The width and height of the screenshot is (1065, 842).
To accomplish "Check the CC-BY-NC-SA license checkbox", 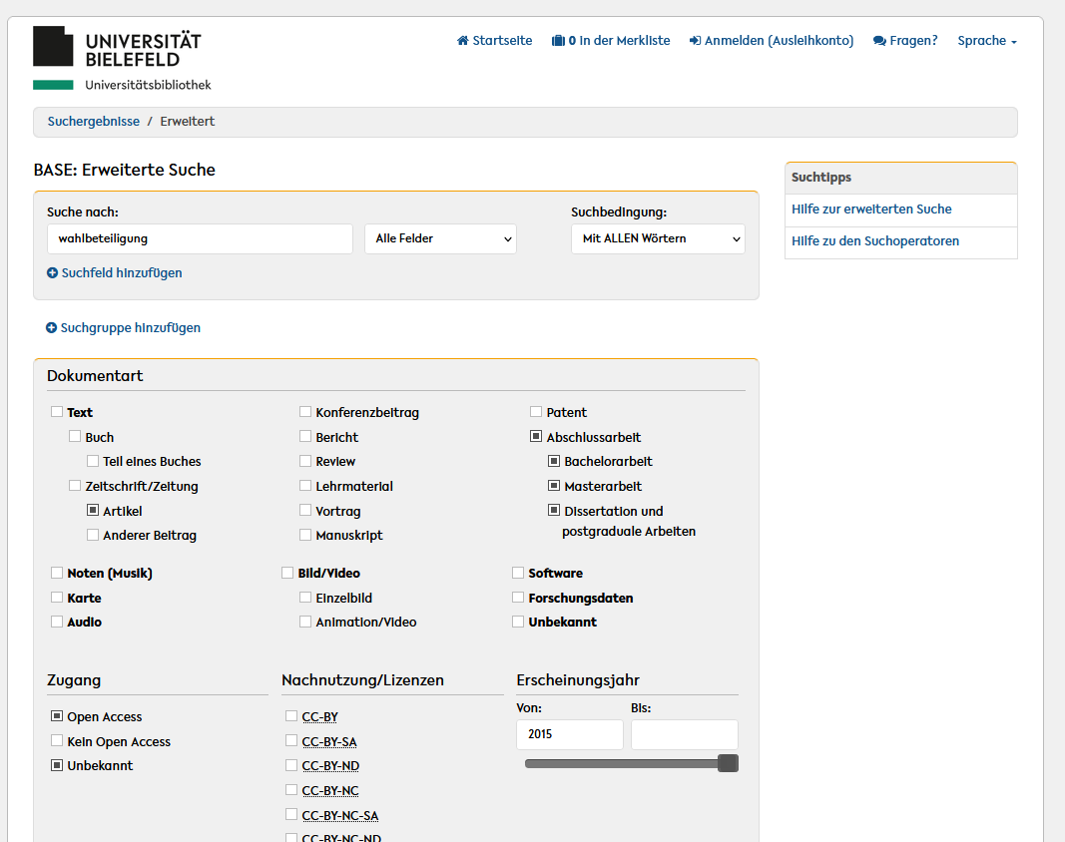I will (x=291, y=814).
